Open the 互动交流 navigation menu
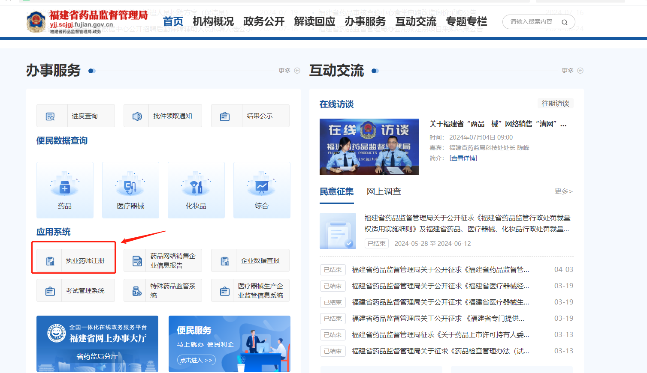Image resolution: width=647 pixels, height=373 pixels. pyautogui.click(x=416, y=21)
